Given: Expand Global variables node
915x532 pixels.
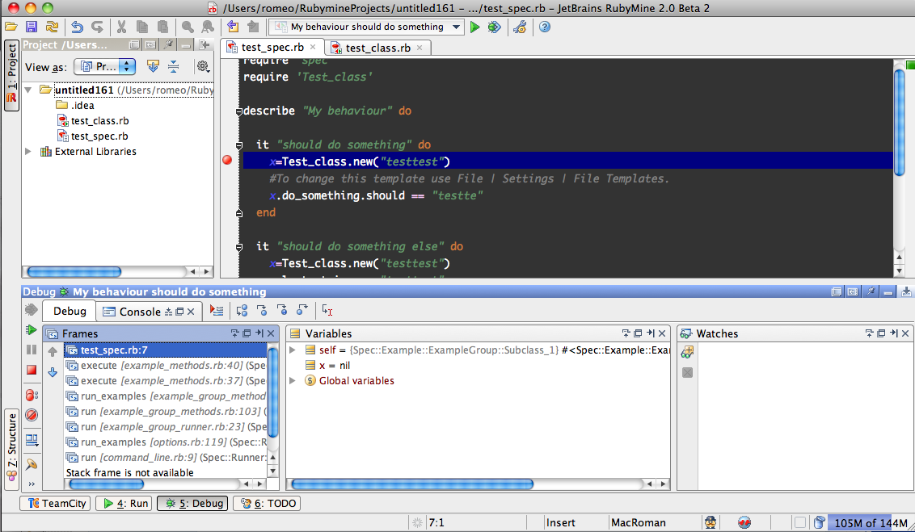Looking at the screenshot, I should click(293, 380).
